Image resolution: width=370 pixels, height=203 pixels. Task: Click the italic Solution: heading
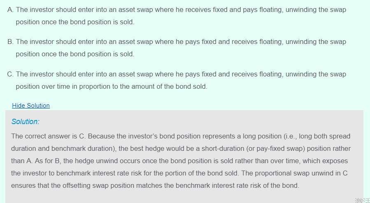pyautogui.click(x=26, y=122)
